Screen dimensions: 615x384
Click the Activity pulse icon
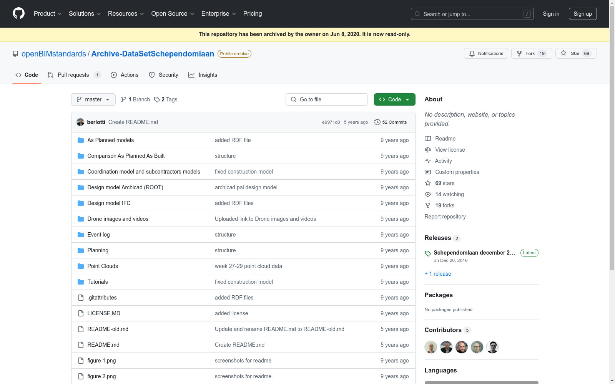(428, 161)
